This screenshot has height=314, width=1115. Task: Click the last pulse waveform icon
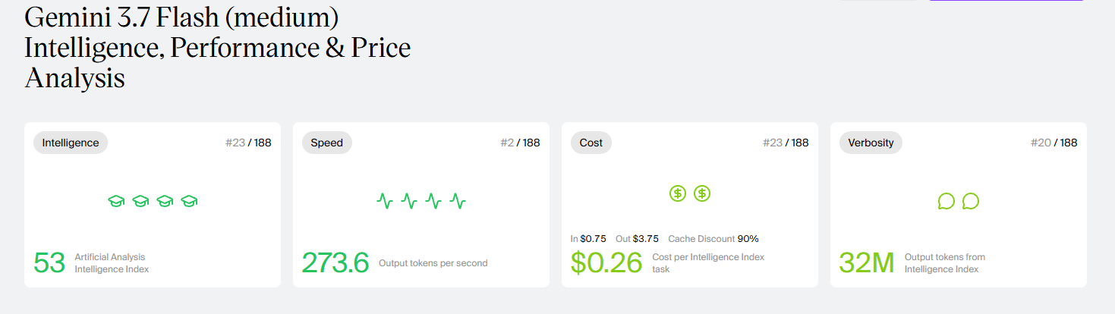pos(458,201)
